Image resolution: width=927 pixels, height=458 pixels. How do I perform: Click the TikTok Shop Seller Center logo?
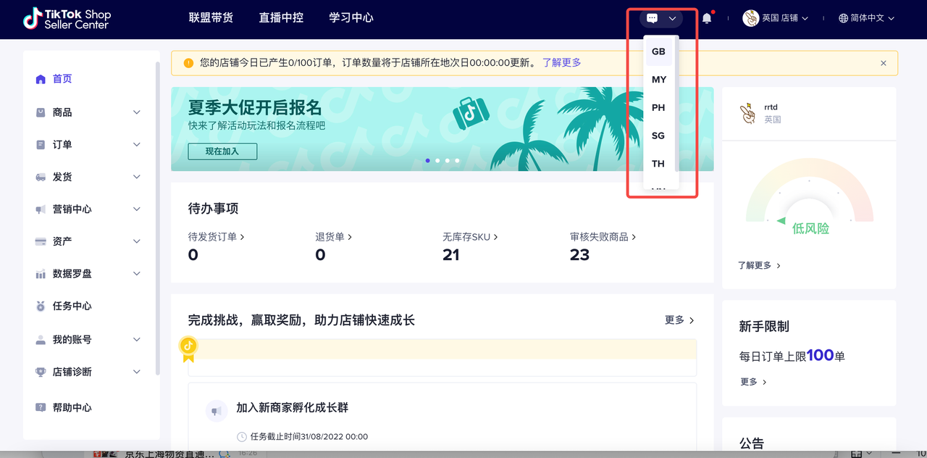click(67, 18)
